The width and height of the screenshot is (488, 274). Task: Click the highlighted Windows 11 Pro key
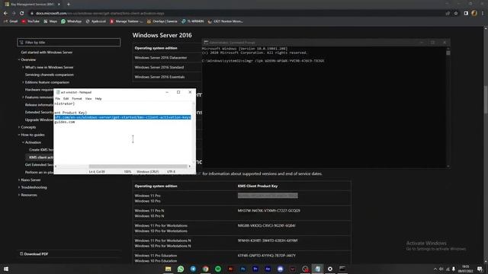pos(268,196)
